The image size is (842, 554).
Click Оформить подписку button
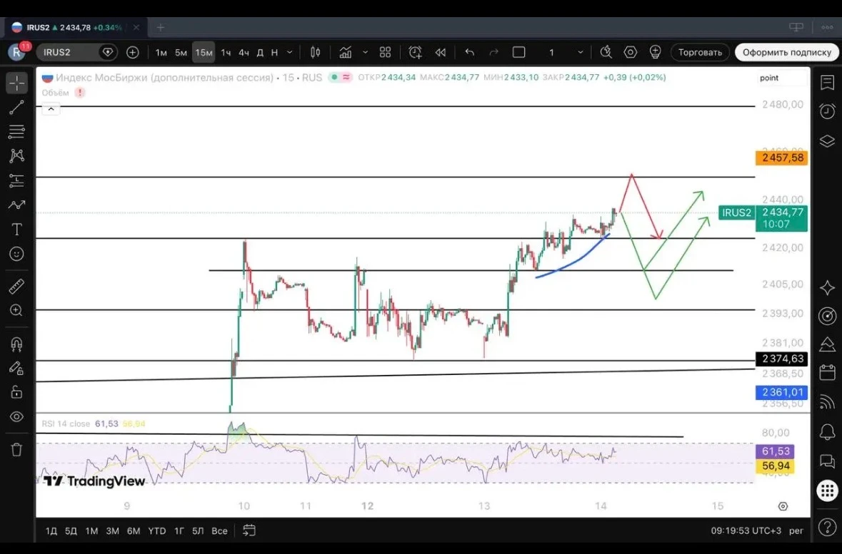coord(787,52)
